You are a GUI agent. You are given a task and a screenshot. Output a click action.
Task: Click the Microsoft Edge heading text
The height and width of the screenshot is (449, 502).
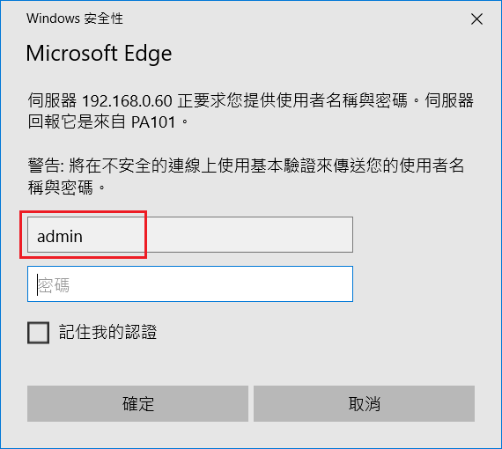coord(99,53)
